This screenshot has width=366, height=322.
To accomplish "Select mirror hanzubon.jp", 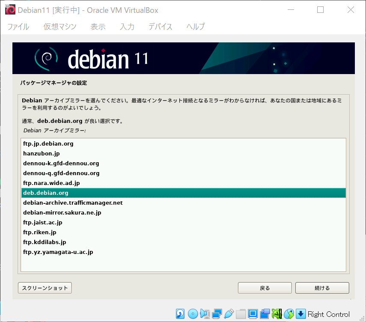I will tap(184, 153).
